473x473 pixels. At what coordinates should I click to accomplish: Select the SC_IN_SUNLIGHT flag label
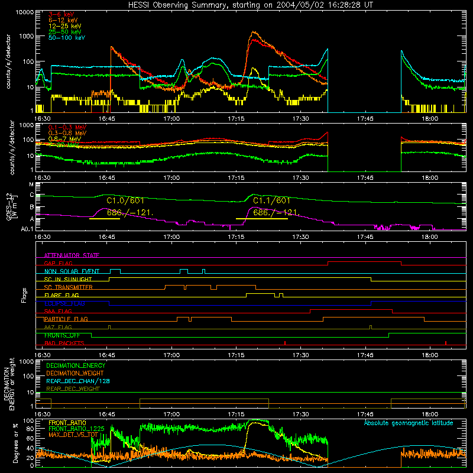[68, 279]
